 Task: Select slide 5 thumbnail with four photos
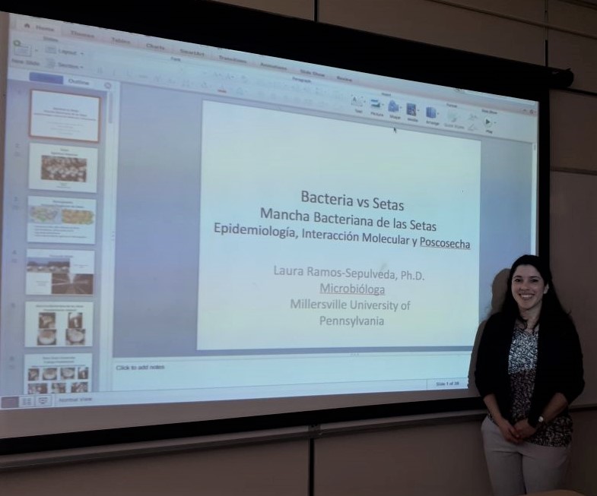[59, 324]
